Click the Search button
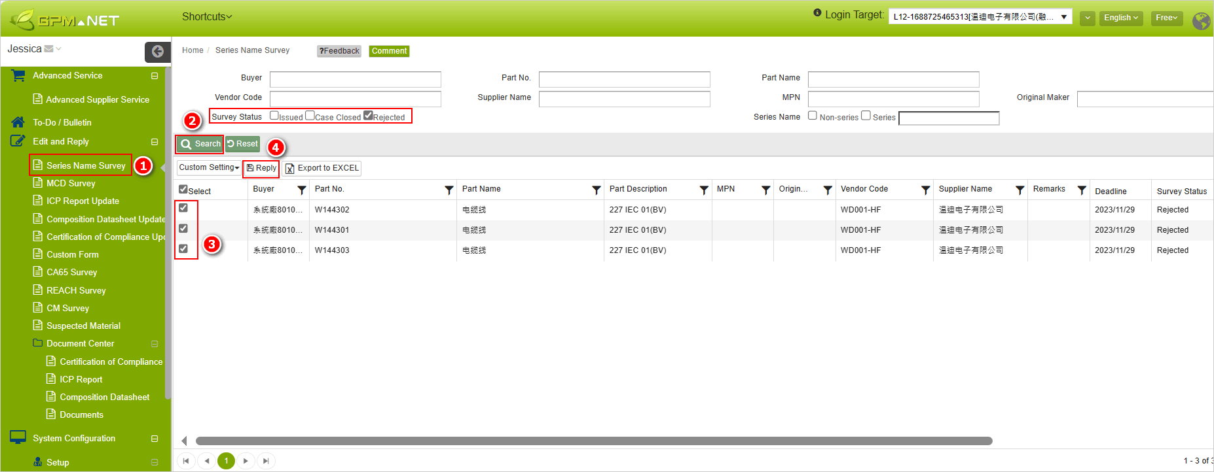Viewport: 1214px width, 472px height. point(200,144)
